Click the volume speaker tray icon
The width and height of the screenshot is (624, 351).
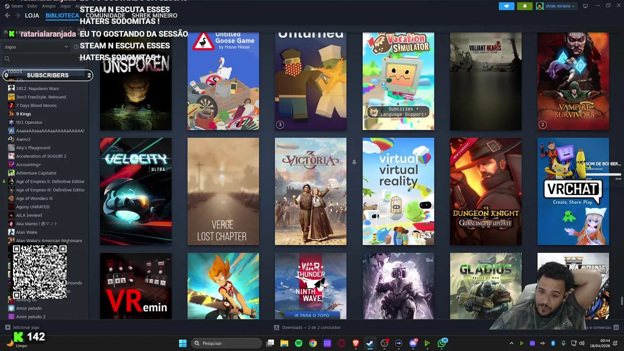[581, 343]
